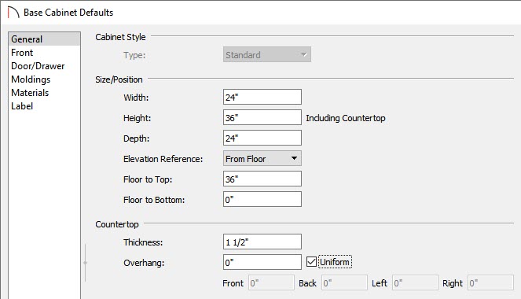
Task: Go to the Moldings panel
Action: 31,79
